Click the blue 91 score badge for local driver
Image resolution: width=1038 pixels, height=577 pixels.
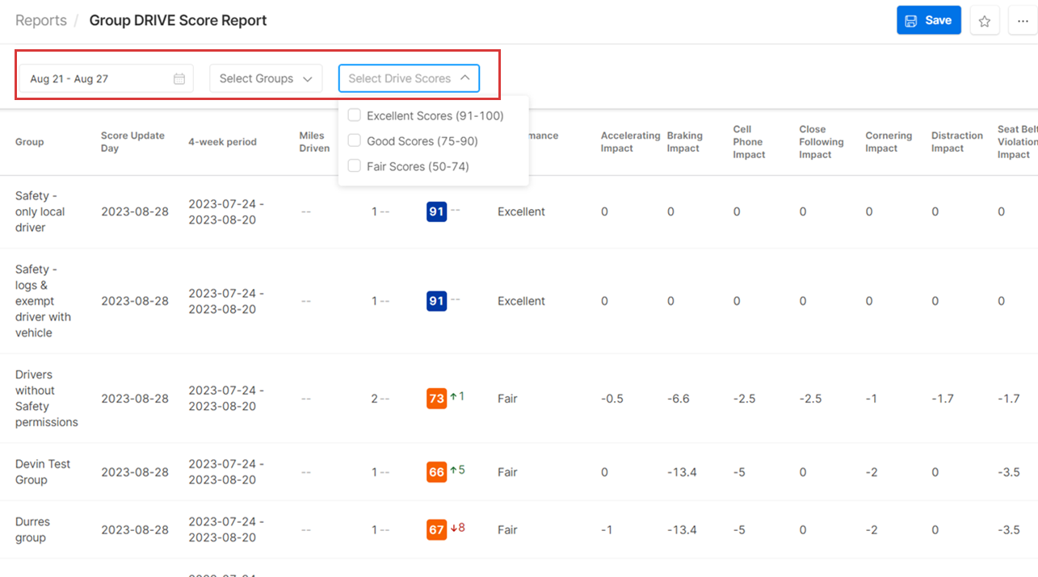tap(436, 211)
